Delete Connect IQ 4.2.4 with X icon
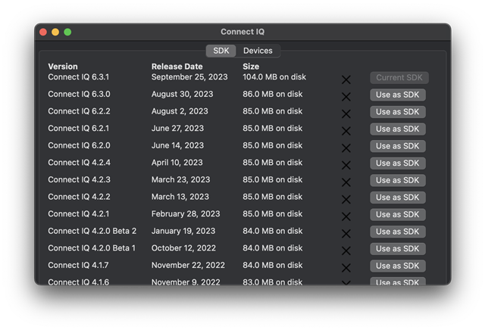Image resolution: width=485 pixels, height=330 pixels. pyautogui.click(x=346, y=165)
